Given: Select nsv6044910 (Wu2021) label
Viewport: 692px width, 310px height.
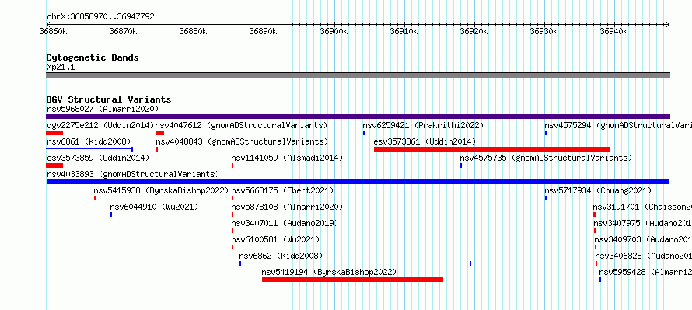Looking at the screenshot, I should pos(154,207).
